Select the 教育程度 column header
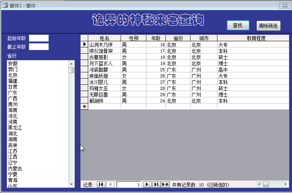 253,38
